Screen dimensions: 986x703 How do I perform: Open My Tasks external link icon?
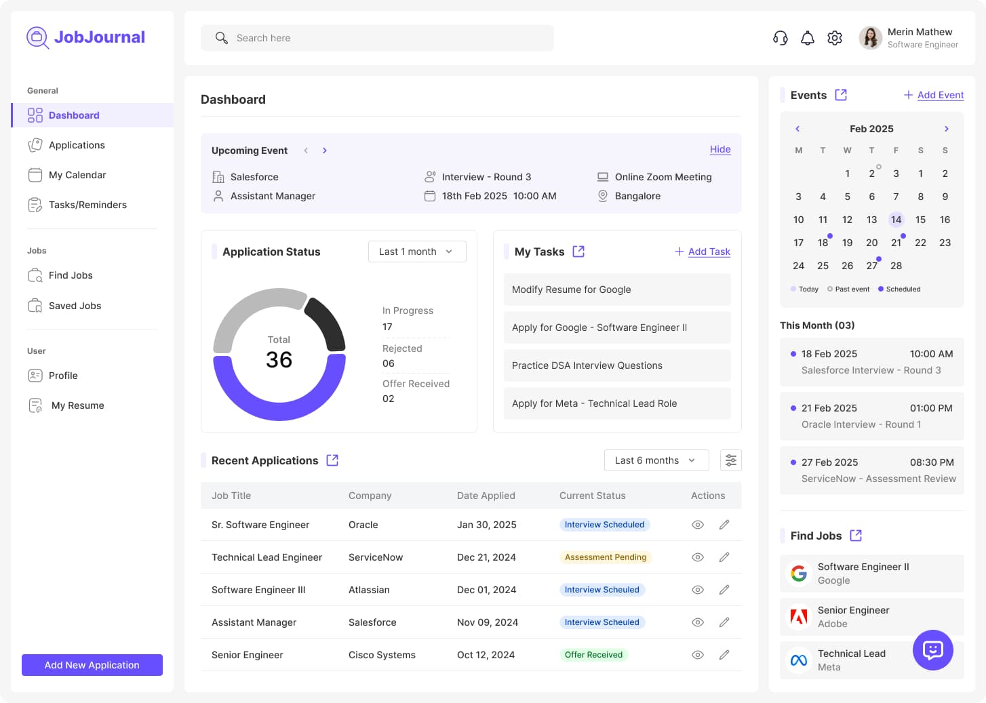pos(578,252)
